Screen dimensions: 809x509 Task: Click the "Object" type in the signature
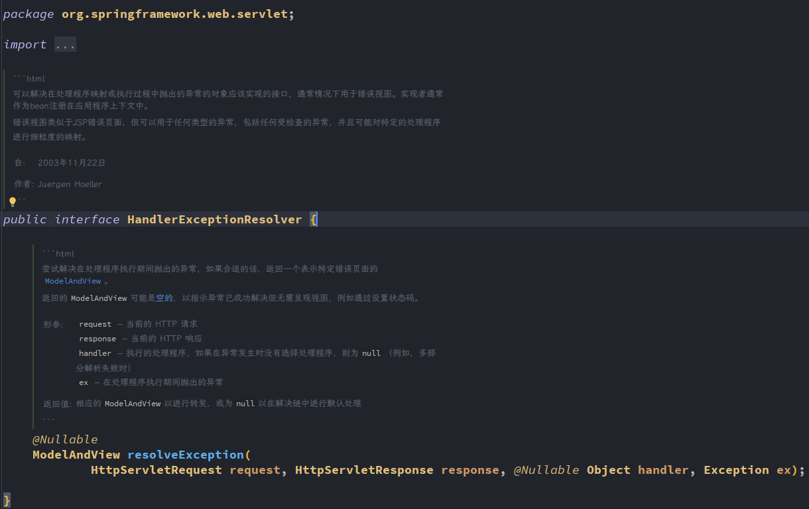(x=609, y=470)
